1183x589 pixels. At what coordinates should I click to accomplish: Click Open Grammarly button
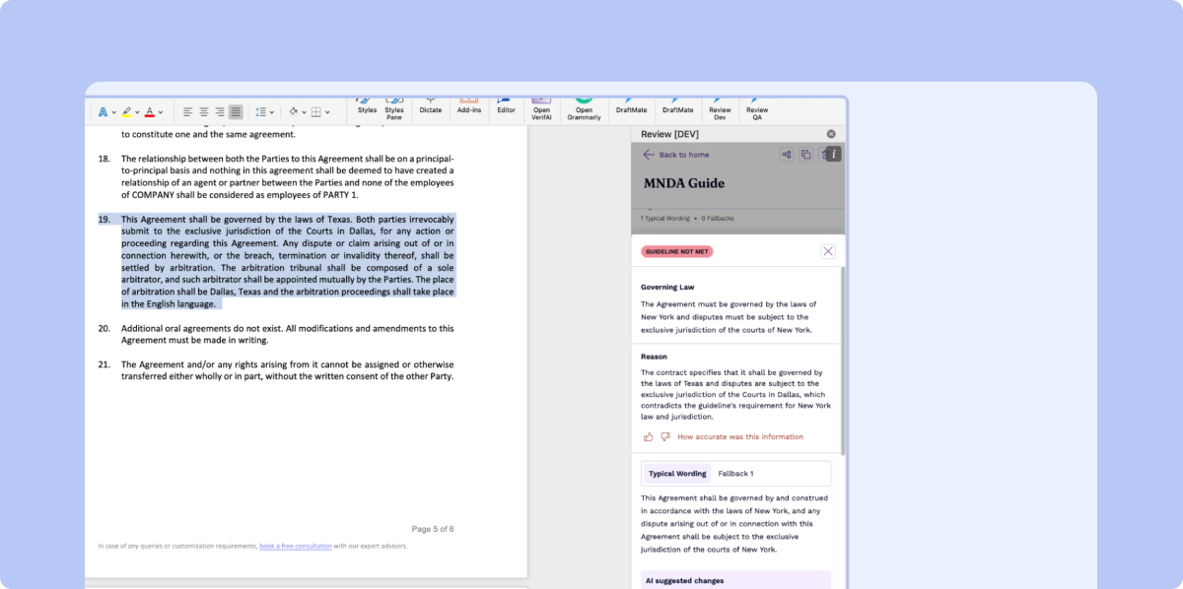pyautogui.click(x=584, y=108)
